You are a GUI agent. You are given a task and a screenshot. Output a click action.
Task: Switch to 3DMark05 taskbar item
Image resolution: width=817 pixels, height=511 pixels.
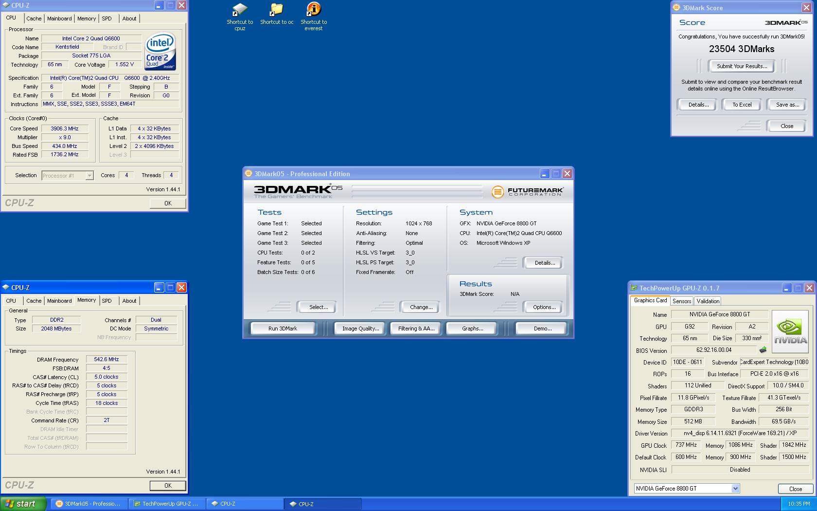click(x=89, y=504)
